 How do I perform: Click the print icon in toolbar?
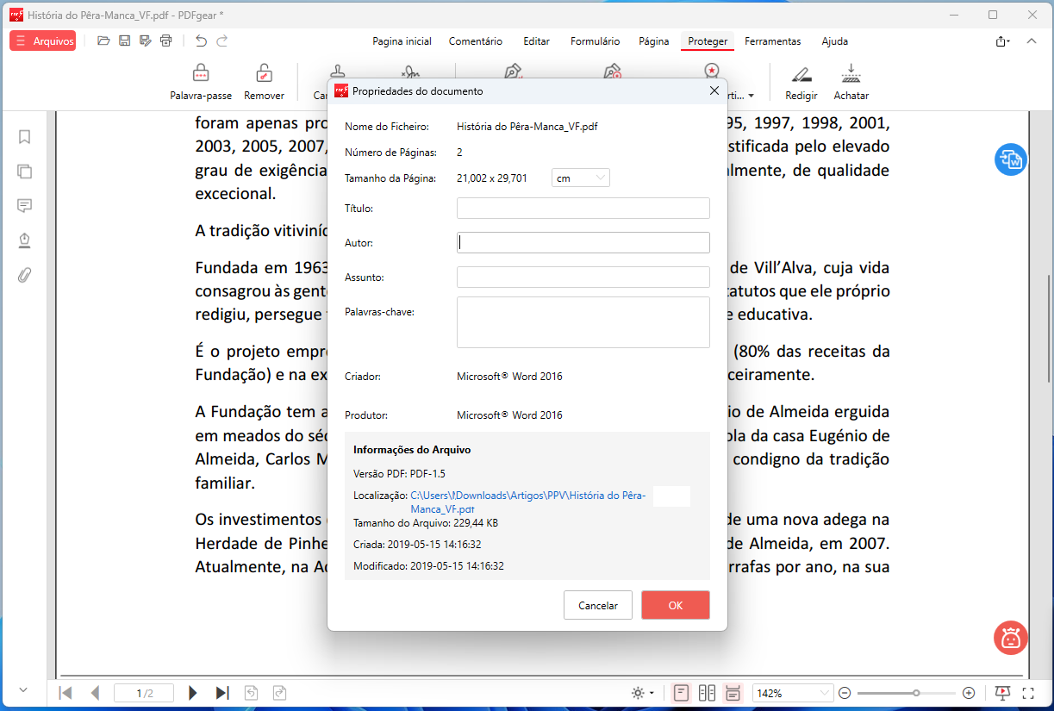tap(166, 41)
